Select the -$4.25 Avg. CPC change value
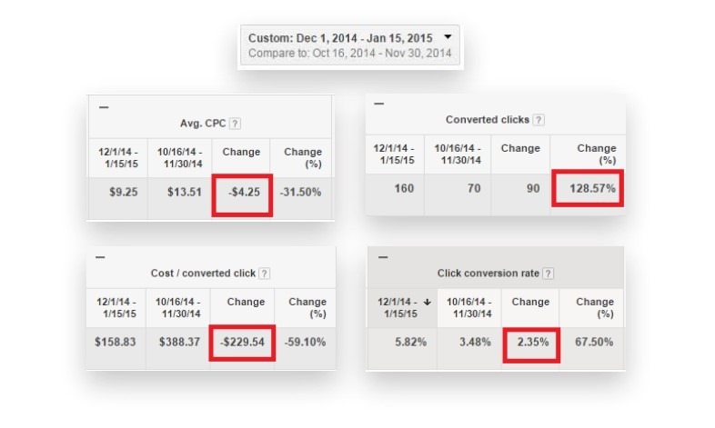715x428 pixels. 241,192
